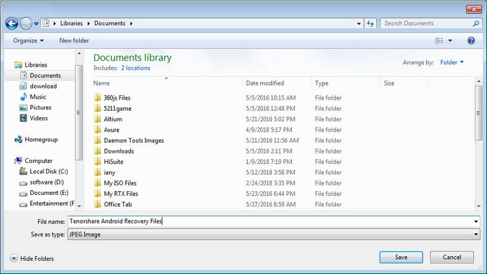487x274 pixels.
Task: Click the Cancel button
Action: 452,257
